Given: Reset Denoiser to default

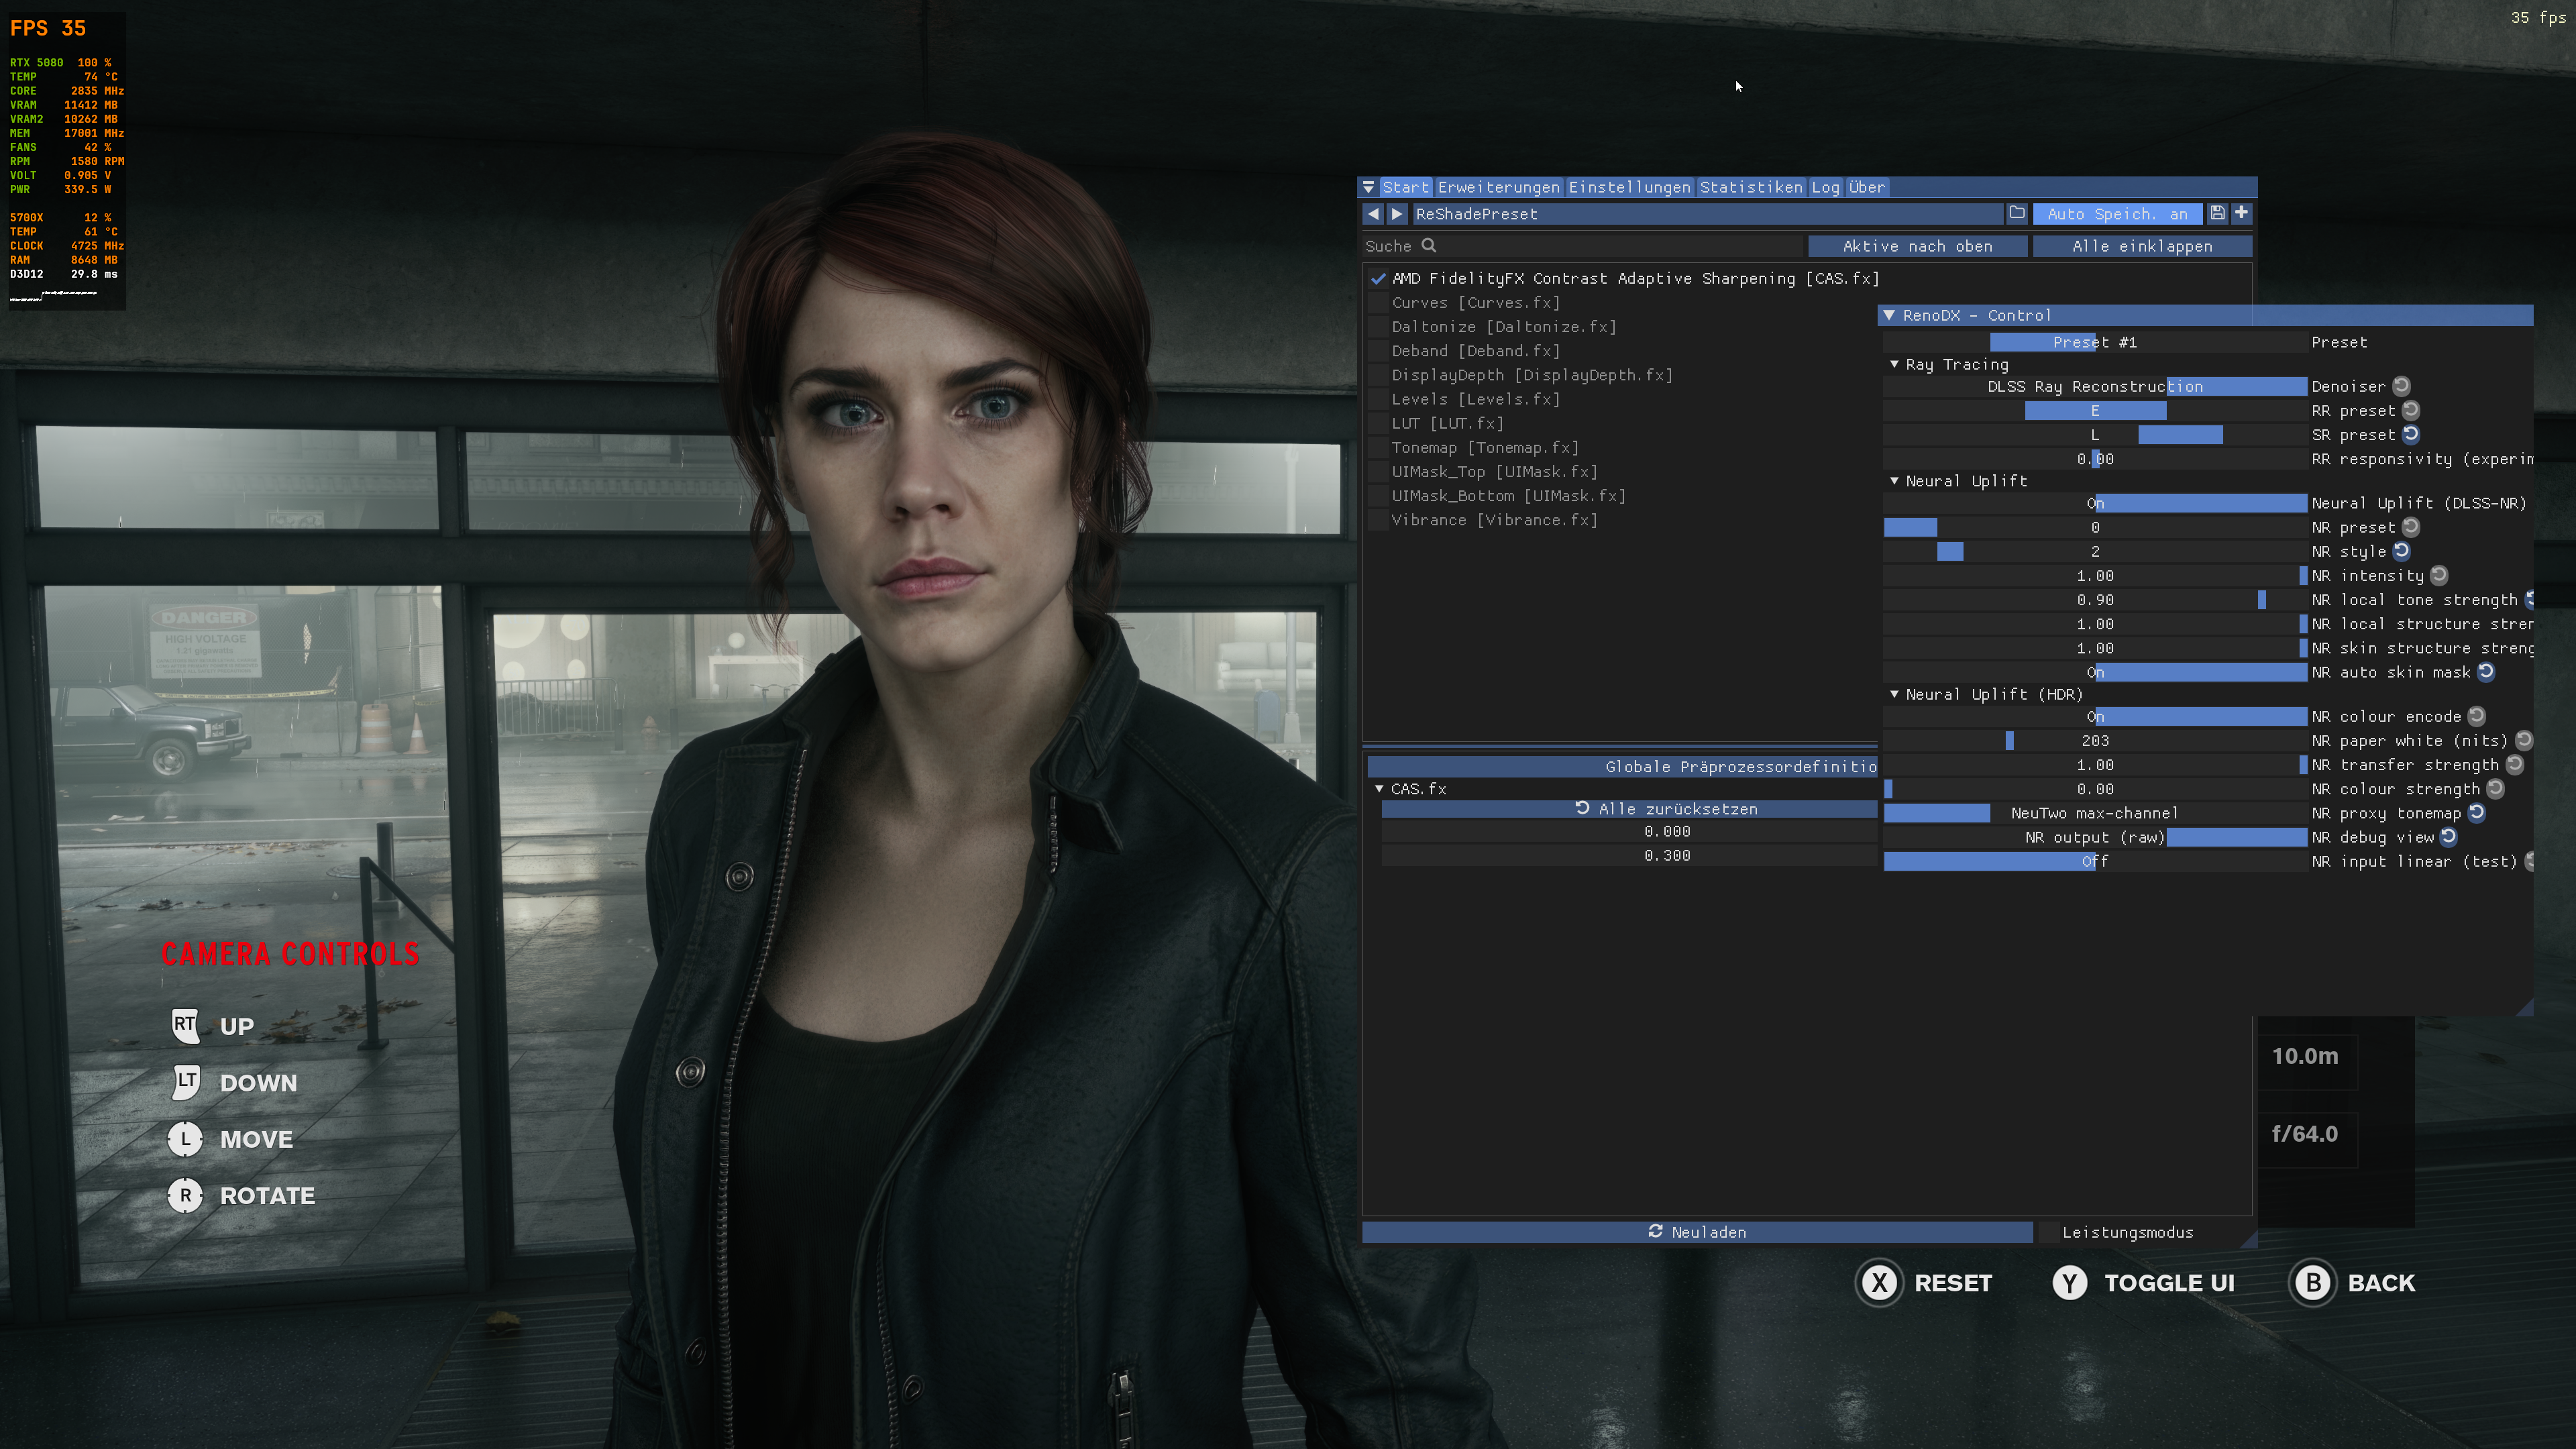Looking at the screenshot, I should point(2401,386).
